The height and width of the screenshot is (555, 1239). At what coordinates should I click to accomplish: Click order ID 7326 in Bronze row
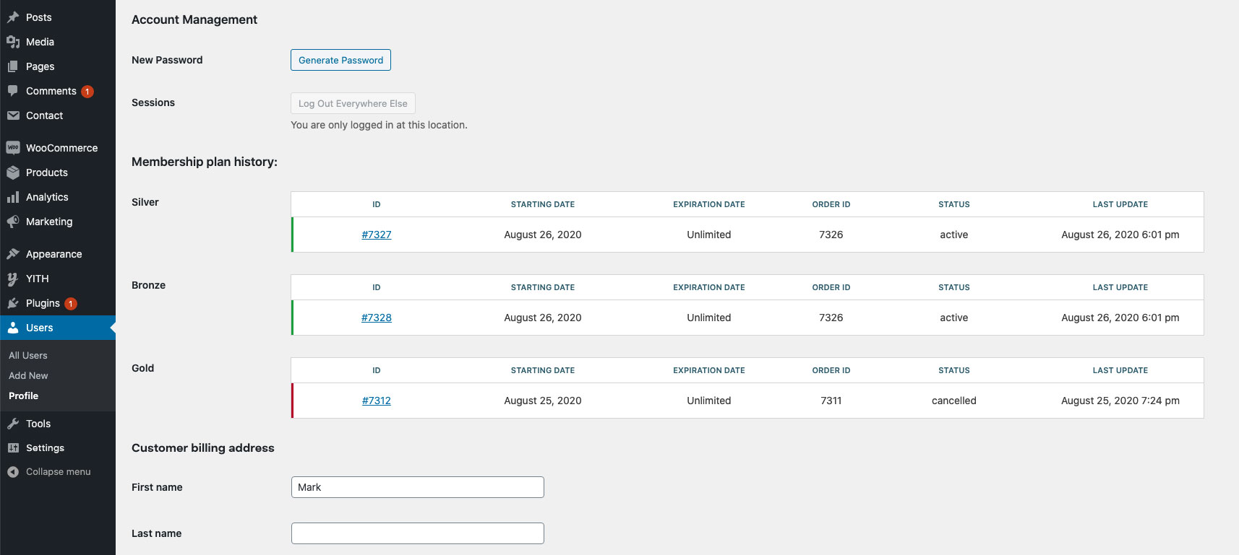(x=831, y=318)
